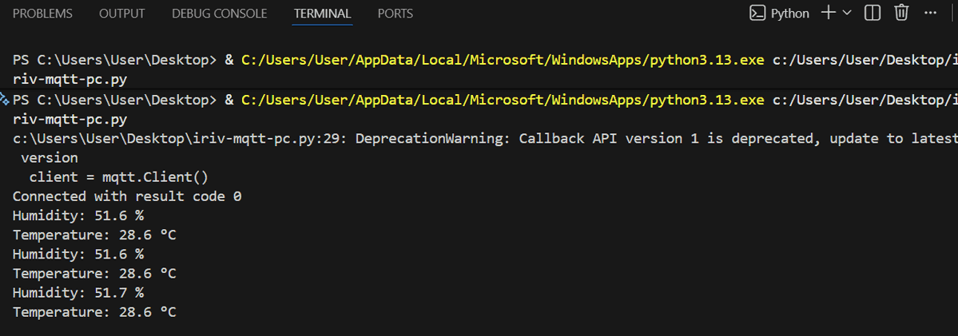Open the OUTPUT tab
Viewport: 958px width, 336px height.
coord(122,14)
